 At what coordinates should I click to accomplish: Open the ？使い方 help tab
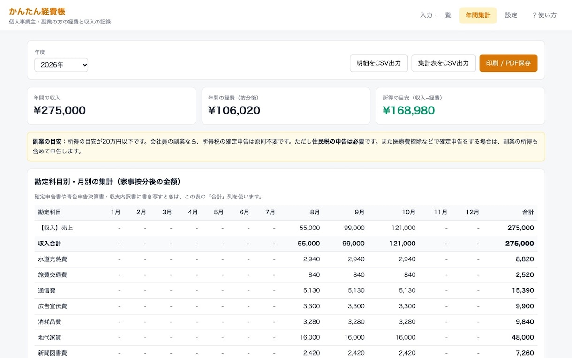(544, 15)
